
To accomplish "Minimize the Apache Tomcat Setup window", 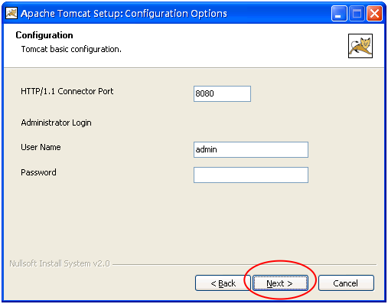I will (x=339, y=13).
